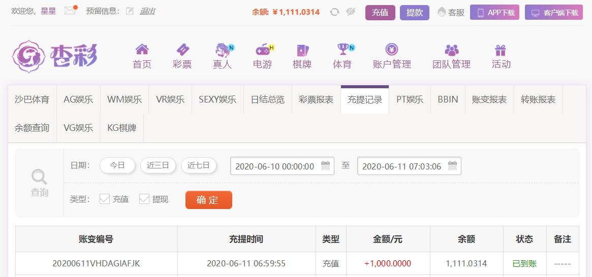Open the 电游 gamepad icon
592x277 pixels.
click(264, 49)
